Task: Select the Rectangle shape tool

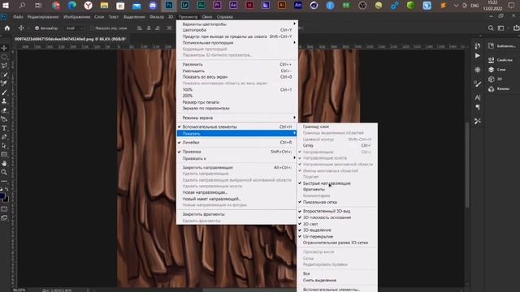Action: [4, 155]
